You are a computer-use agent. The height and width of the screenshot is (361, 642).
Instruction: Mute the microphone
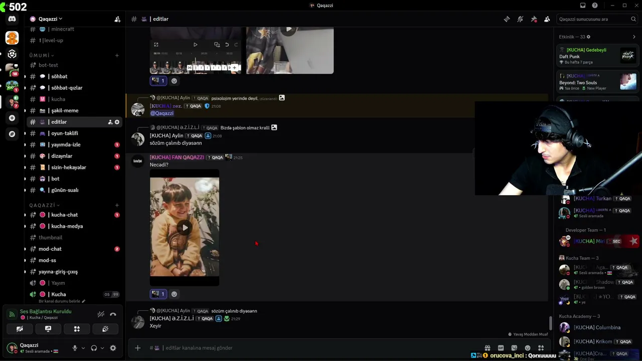click(75, 348)
